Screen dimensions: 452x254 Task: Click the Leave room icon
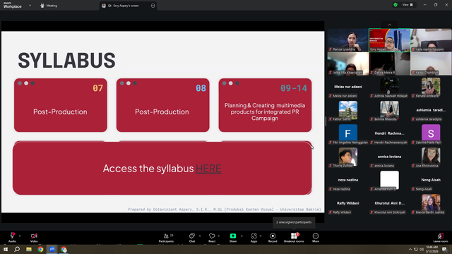click(441, 236)
